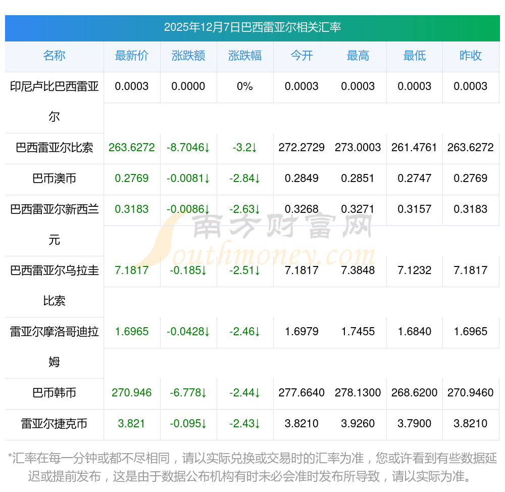Click the opening price 1.6979
This screenshot has width=505, height=492.
(301, 331)
